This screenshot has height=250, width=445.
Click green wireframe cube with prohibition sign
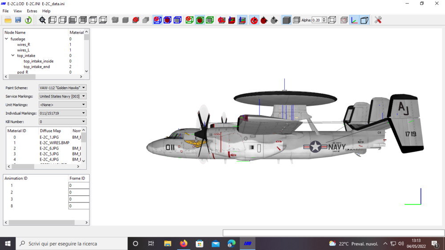coord(189,20)
